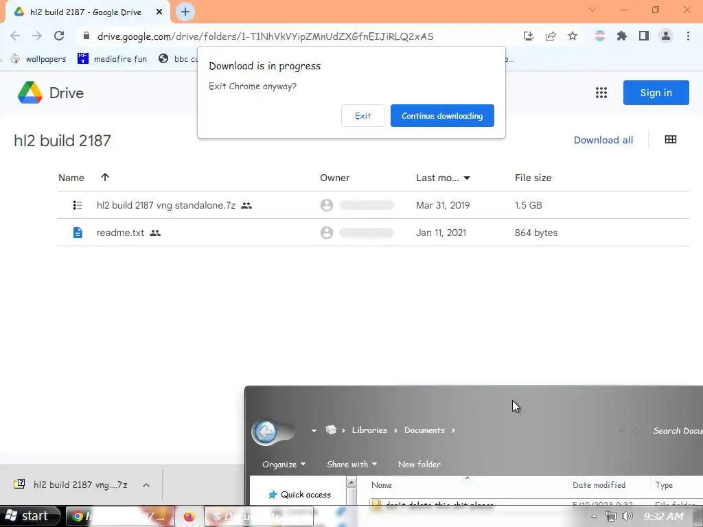Go back in Chrome browser
This screenshot has height=527, width=703.
[x=15, y=36]
